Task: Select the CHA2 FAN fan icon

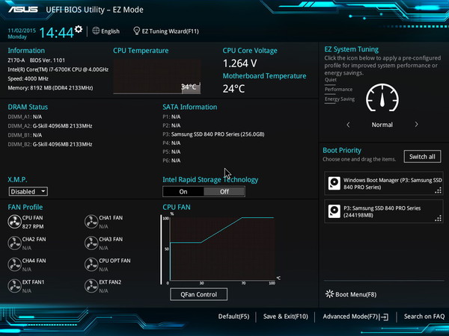Action: [14, 243]
